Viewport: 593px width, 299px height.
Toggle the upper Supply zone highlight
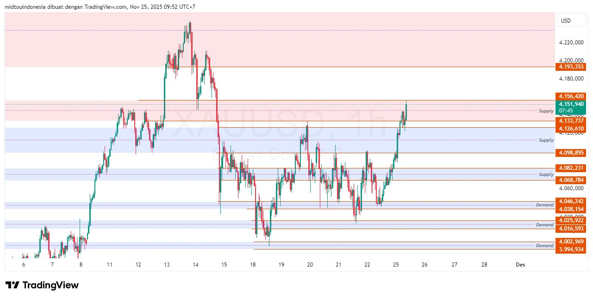pyautogui.click(x=546, y=111)
